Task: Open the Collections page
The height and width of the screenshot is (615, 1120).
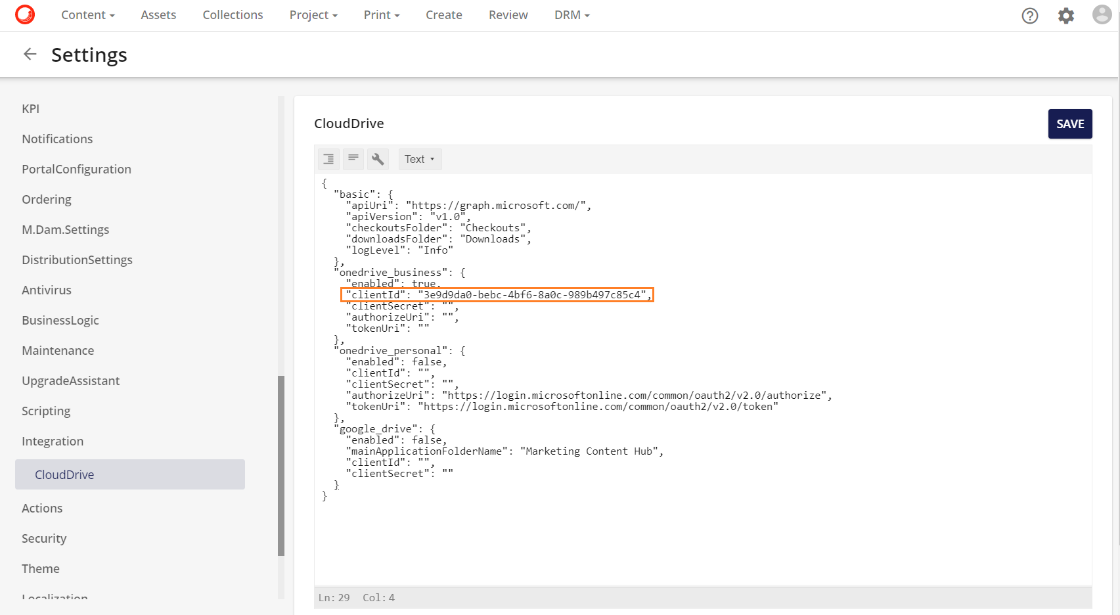Action: (233, 15)
